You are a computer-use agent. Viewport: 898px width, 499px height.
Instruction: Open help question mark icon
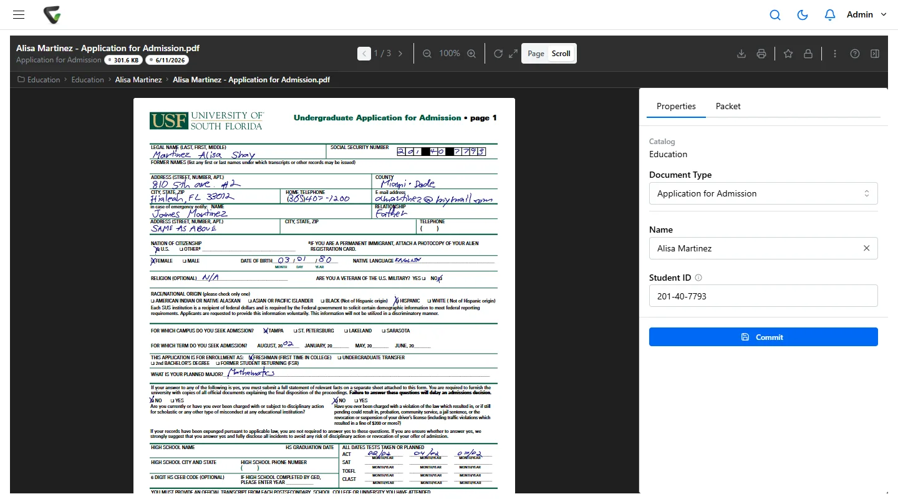(x=855, y=54)
